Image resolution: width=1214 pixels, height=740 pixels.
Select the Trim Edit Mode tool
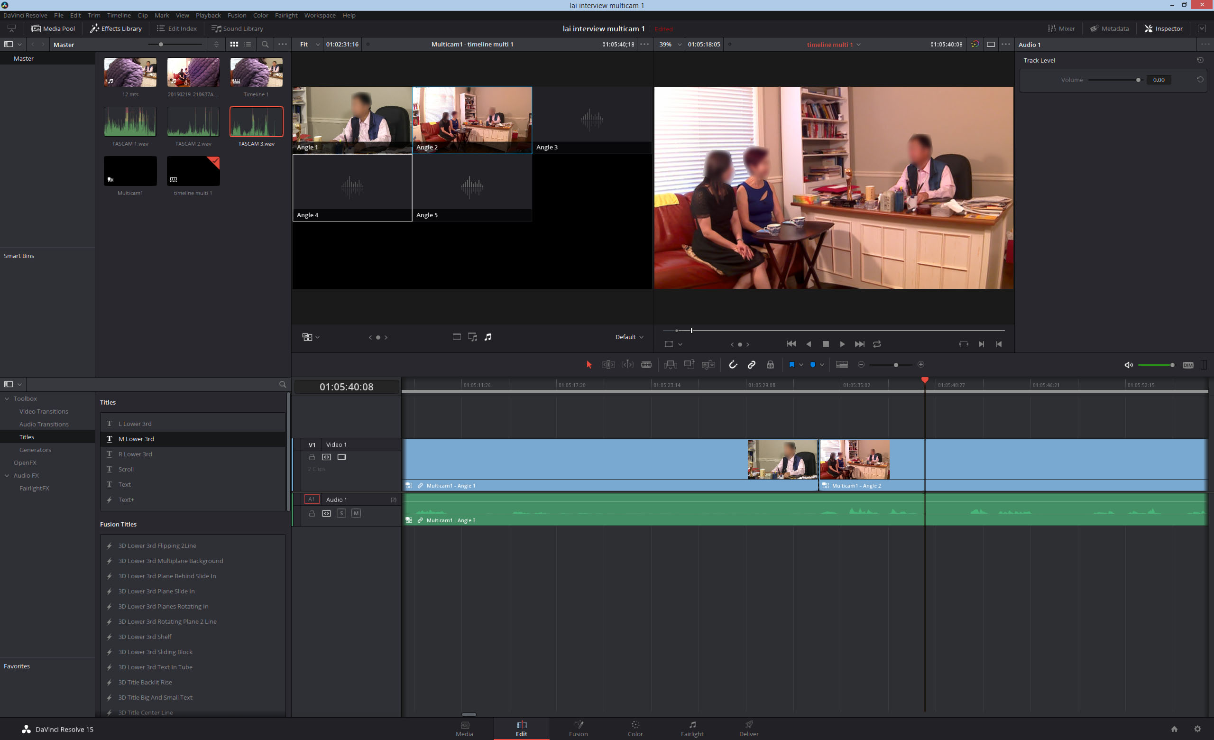tap(608, 365)
